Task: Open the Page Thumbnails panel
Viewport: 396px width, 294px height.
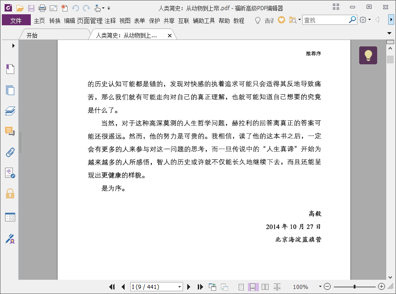Action: pos(10,90)
